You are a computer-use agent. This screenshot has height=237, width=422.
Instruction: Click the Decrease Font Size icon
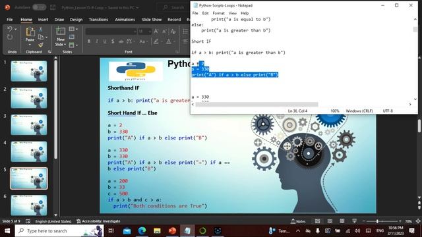pyautogui.click(x=164, y=32)
